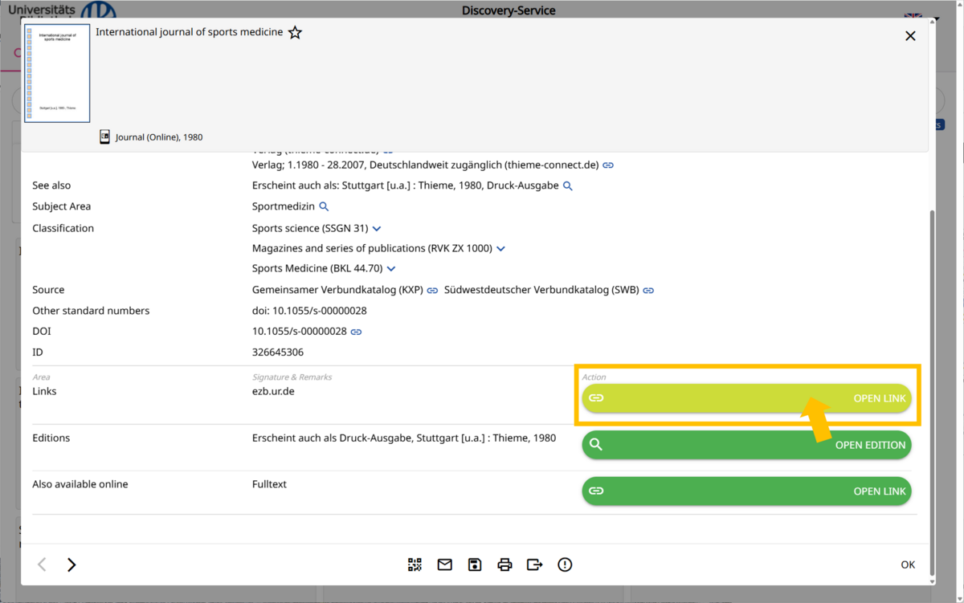Image resolution: width=964 pixels, height=603 pixels.
Task: Go to next record with right arrow
Action: (x=71, y=565)
